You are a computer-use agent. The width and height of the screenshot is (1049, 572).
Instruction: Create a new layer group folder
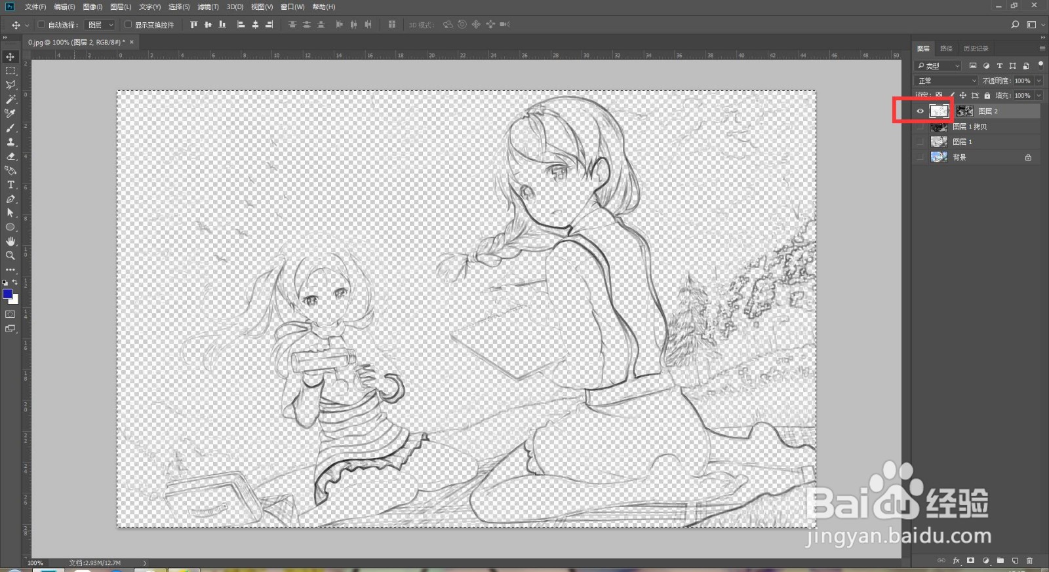(1000, 561)
